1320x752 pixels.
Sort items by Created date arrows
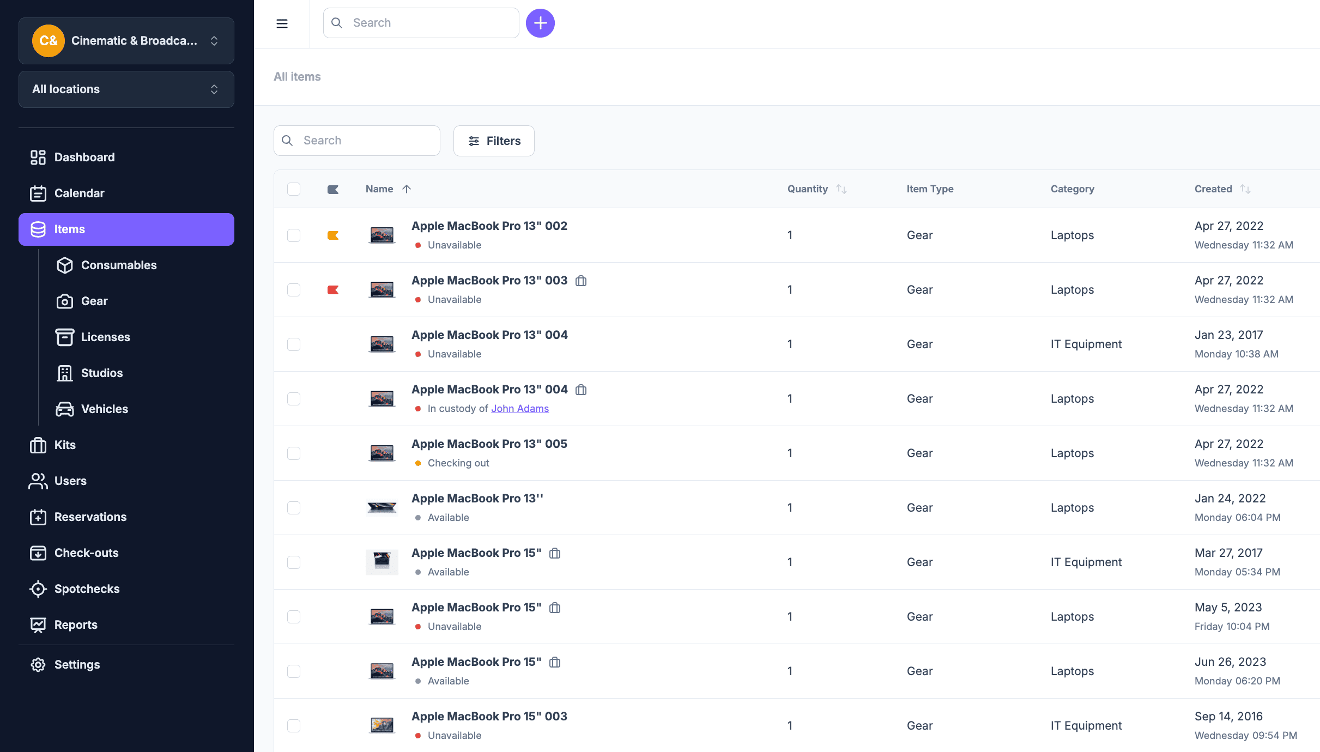point(1245,189)
